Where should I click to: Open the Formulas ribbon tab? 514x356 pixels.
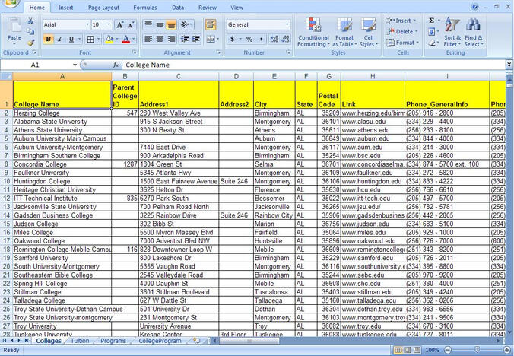pos(145,8)
